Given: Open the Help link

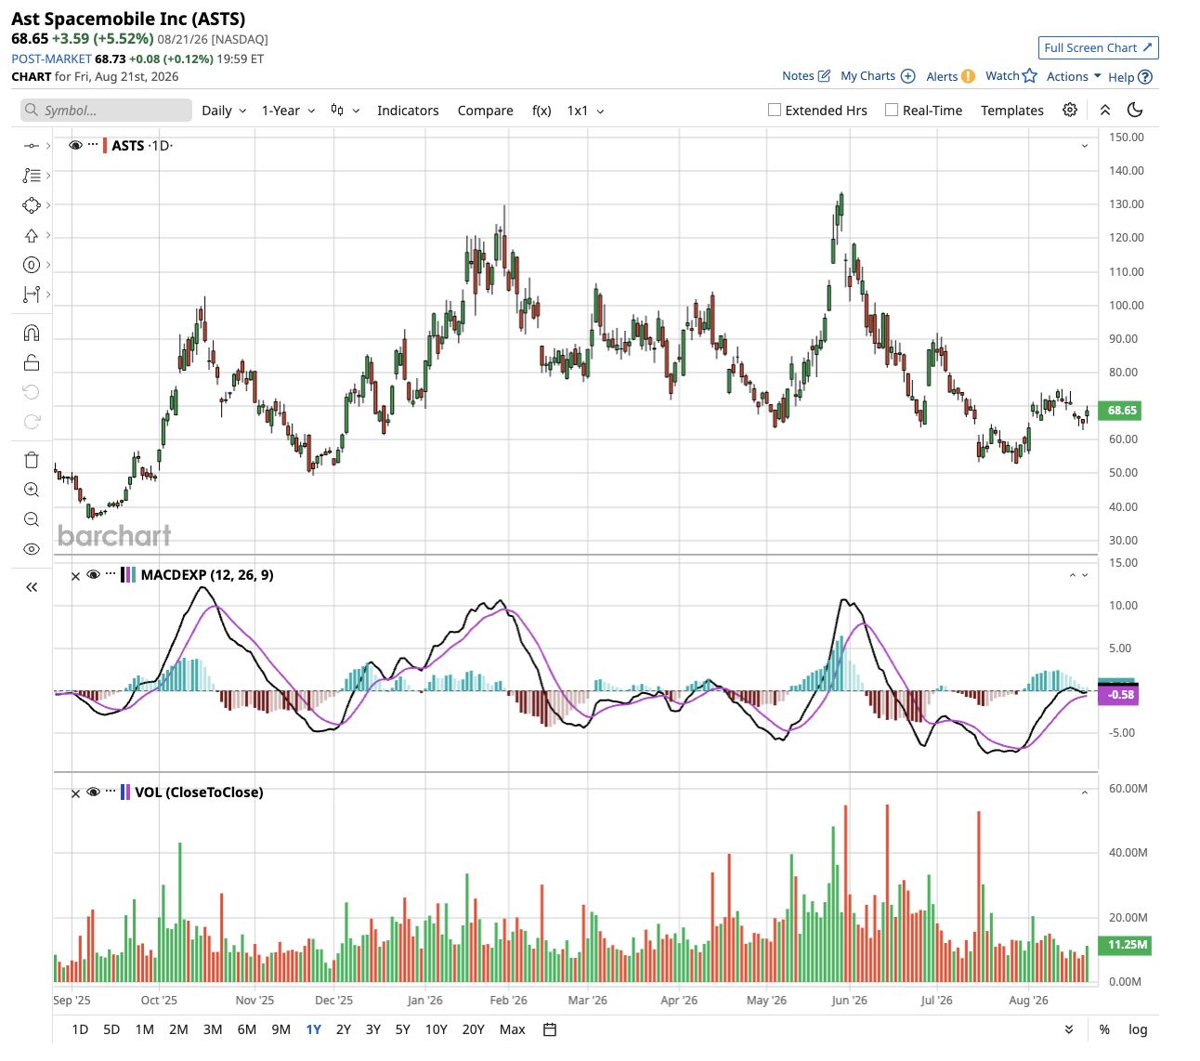Looking at the screenshot, I should (x=1129, y=77).
